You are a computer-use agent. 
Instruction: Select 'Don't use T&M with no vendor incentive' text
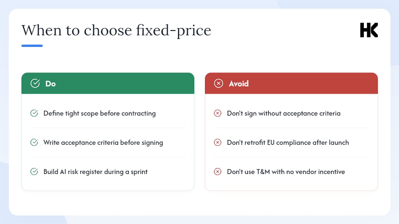click(286, 172)
